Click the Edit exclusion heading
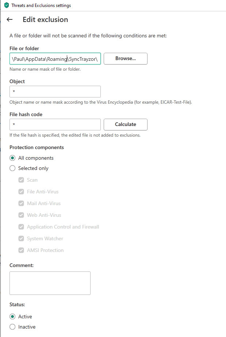Image resolution: width=226 pixels, height=337 pixels. point(45,20)
